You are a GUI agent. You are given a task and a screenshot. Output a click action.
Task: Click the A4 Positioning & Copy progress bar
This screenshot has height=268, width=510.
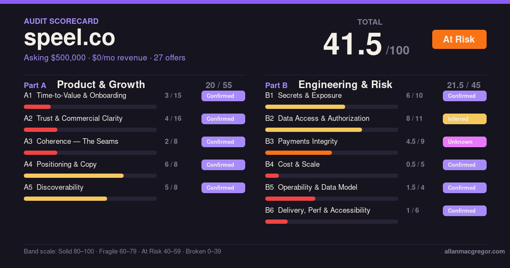90,176
